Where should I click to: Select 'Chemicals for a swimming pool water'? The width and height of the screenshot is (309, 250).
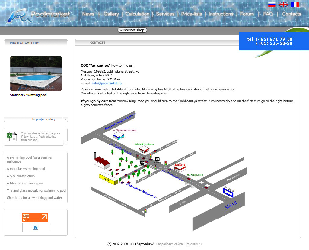pyautogui.click(x=34, y=198)
